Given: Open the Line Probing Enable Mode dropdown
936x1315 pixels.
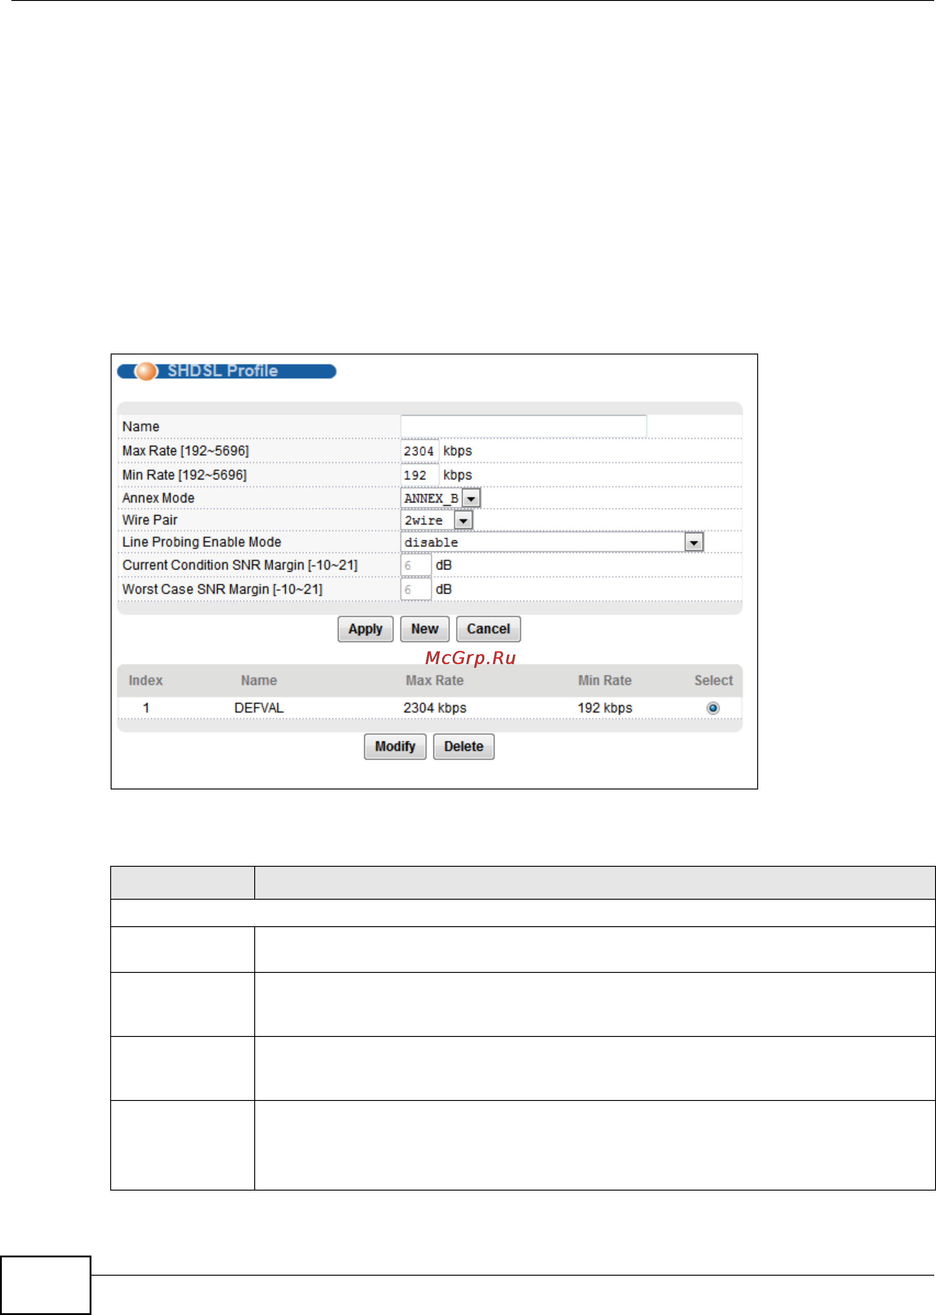Looking at the screenshot, I should 693,542.
